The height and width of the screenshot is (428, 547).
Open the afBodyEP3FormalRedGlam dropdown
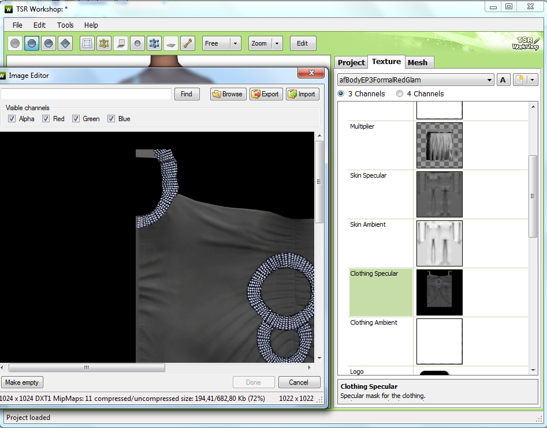coord(415,80)
